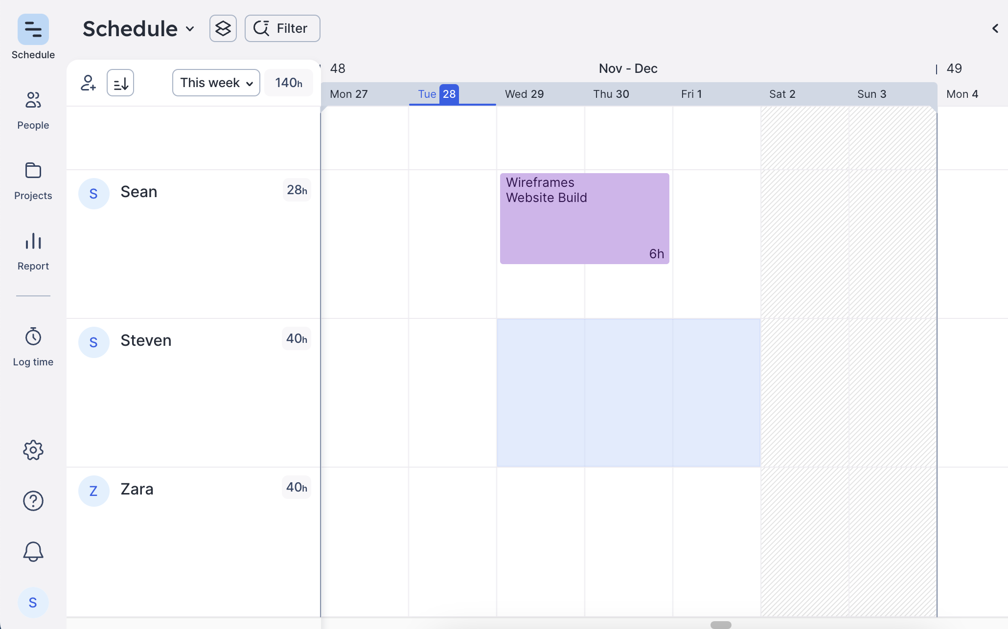The image size is (1008, 629).
Task: Click the Filter button
Action: (282, 28)
